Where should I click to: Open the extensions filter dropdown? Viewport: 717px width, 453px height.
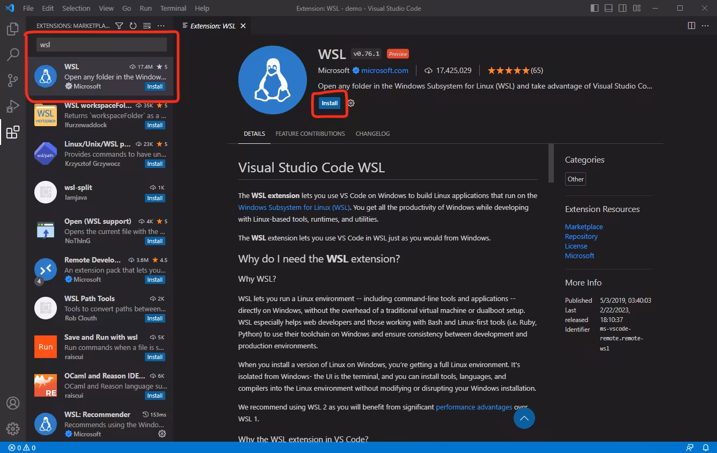[x=119, y=26]
